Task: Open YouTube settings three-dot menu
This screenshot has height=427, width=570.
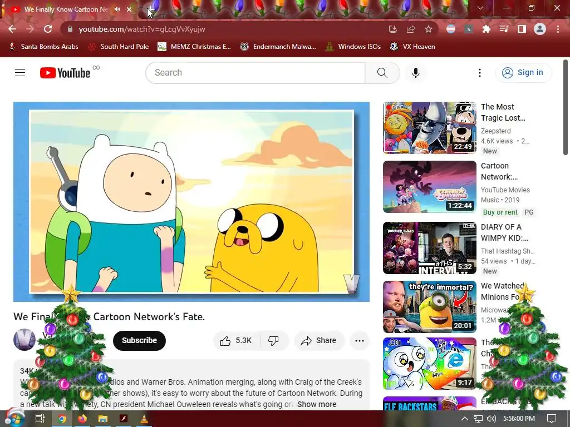Action: pyautogui.click(x=480, y=73)
